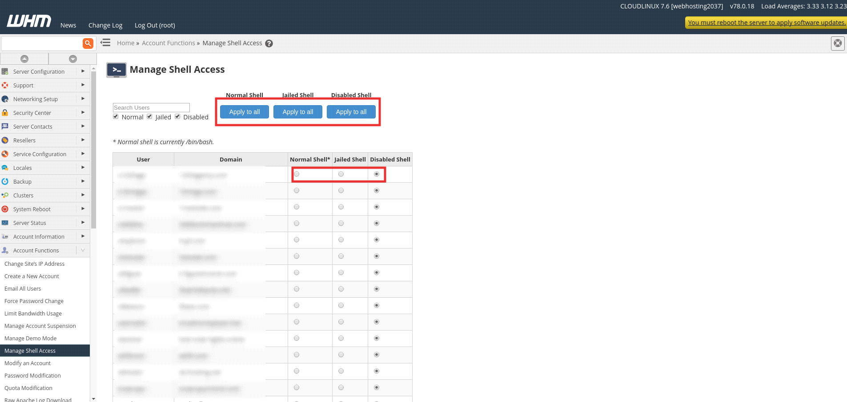This screenshot has height=402, width=847.
Task: Click the Locales icon
Action: [x=5, y=168]
